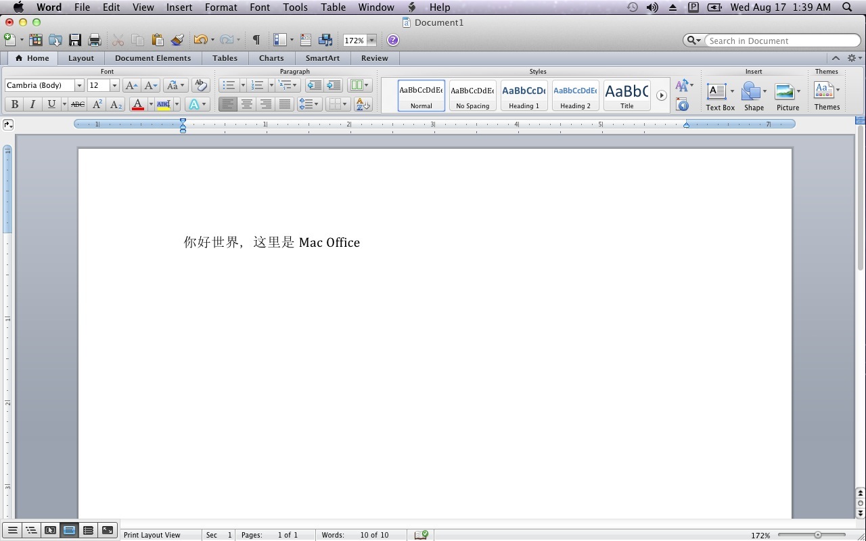
Task: Switch to Document Elements tab
Action: (x=153, y=58)
